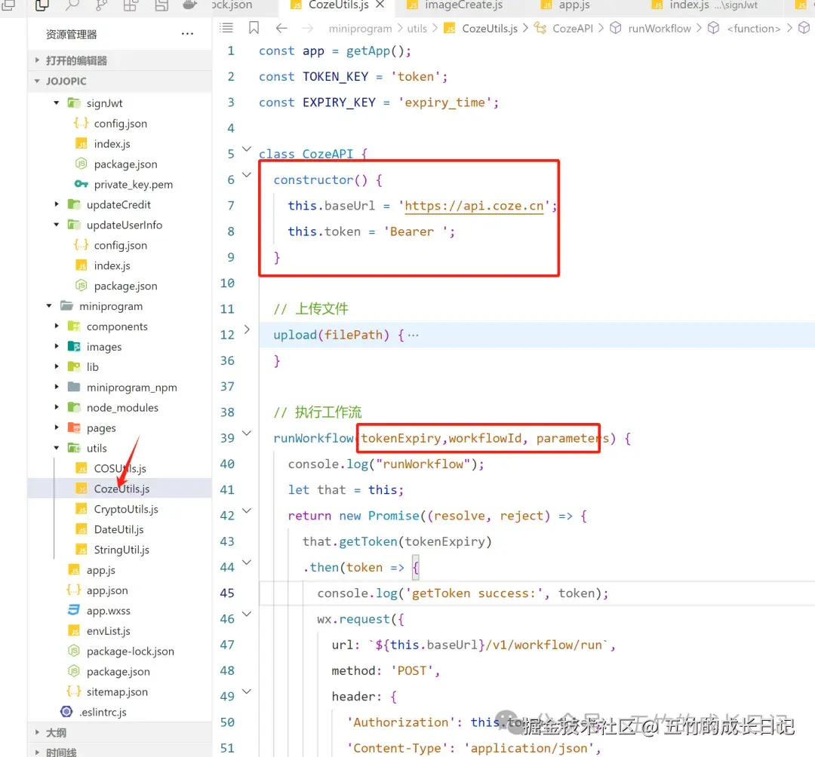Click the utils breadcrumb segment
Viewport: 815px width, 757px height.
pyautogui.click(x=417, y=29)
